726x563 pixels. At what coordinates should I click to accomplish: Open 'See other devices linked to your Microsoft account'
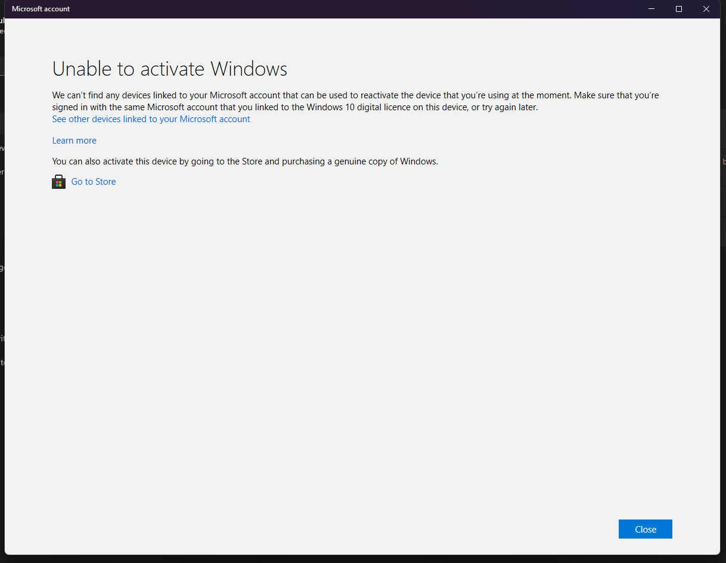(151, 119)
